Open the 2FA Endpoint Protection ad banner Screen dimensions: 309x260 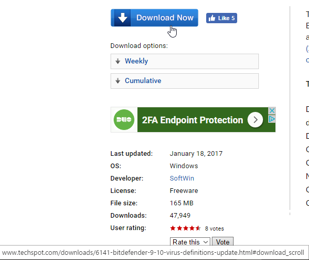(193, 120)
